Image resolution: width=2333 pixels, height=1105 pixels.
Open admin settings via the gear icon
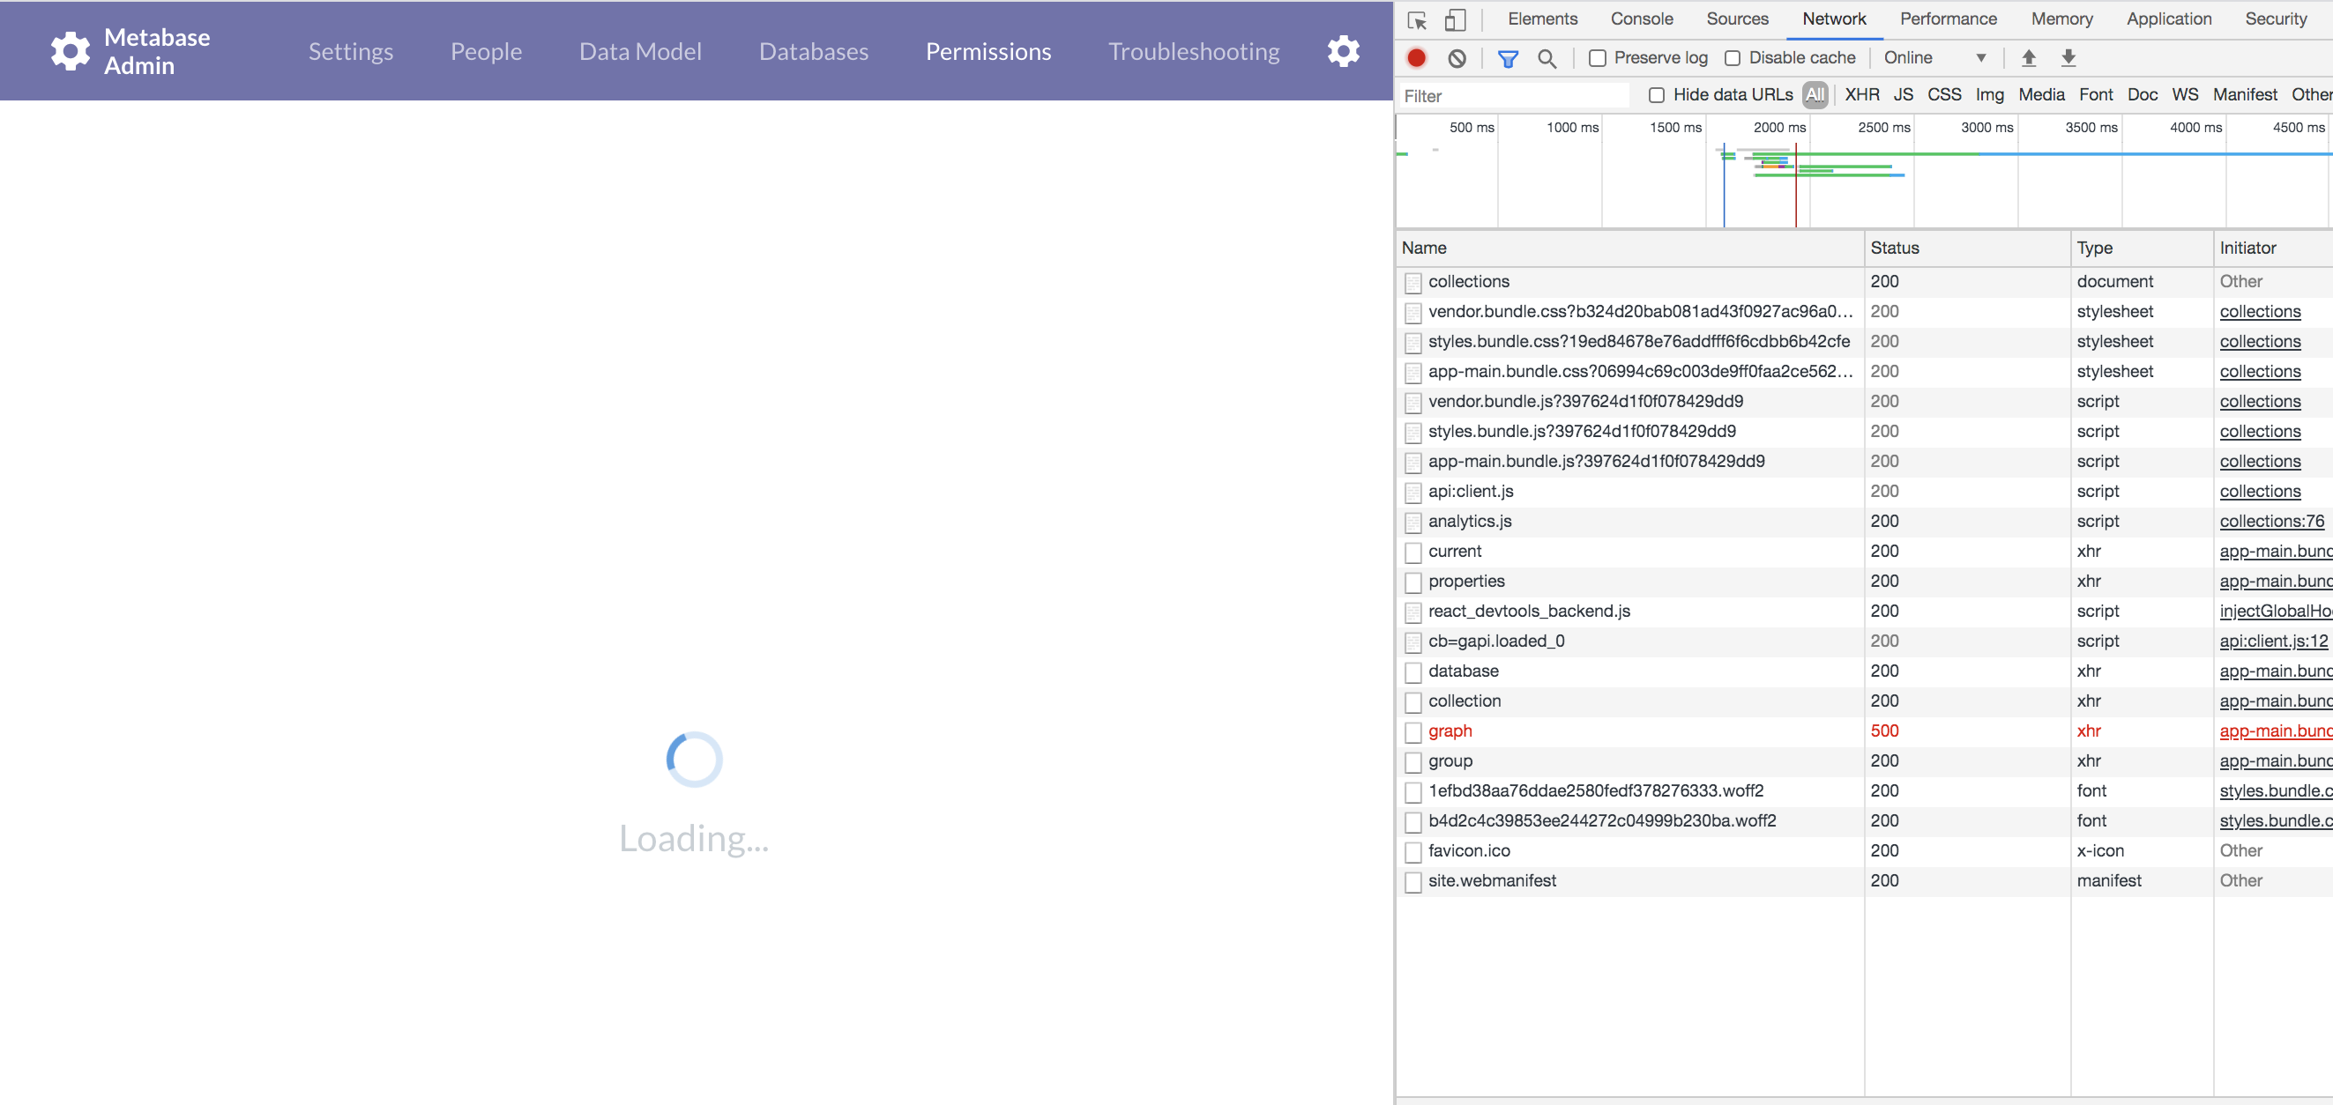click(x=1343, y=51)
